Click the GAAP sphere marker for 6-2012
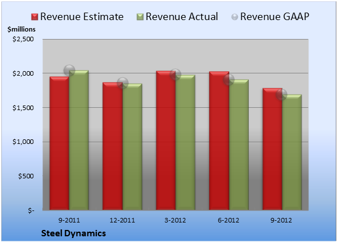This screenshot has height=242, width=337. [x=229, y=80]
